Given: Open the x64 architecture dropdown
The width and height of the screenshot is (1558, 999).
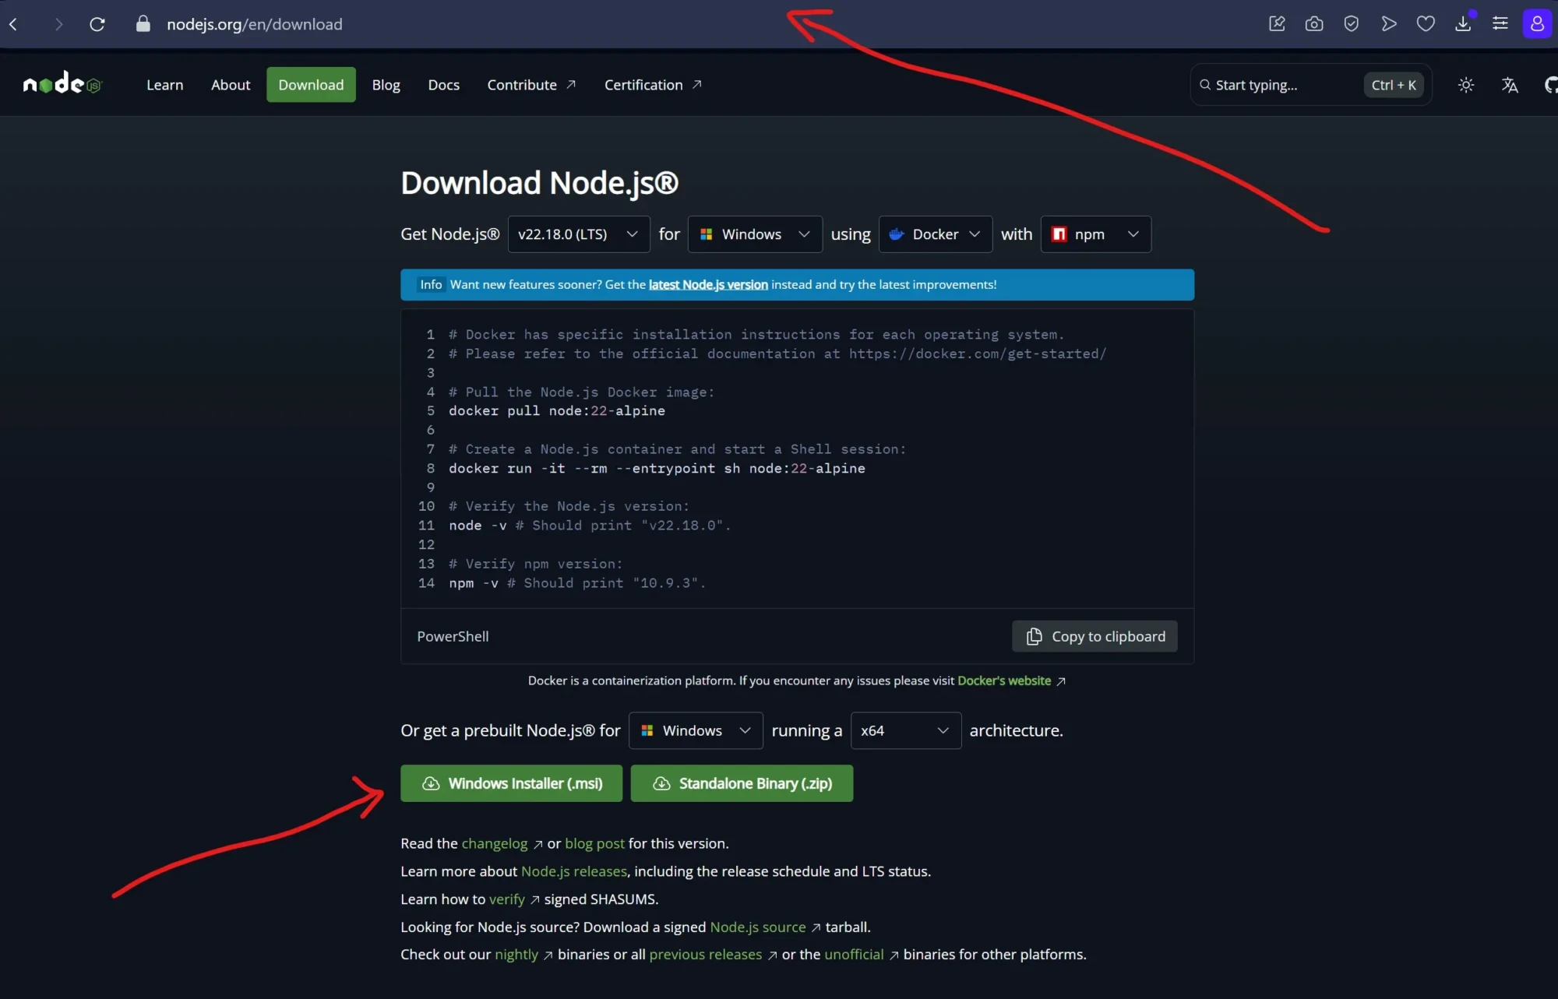Looking at the screenshot, I should (906, 730).
